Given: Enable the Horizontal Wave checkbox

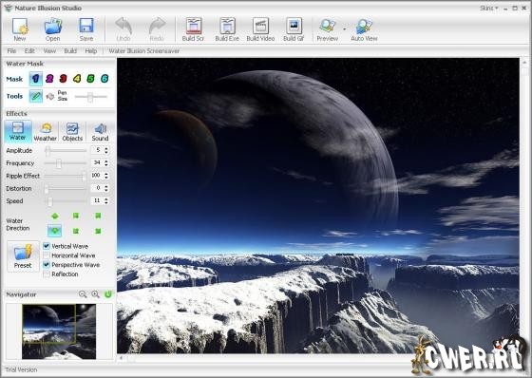Looking at the screenshot, I should [47, 255].
